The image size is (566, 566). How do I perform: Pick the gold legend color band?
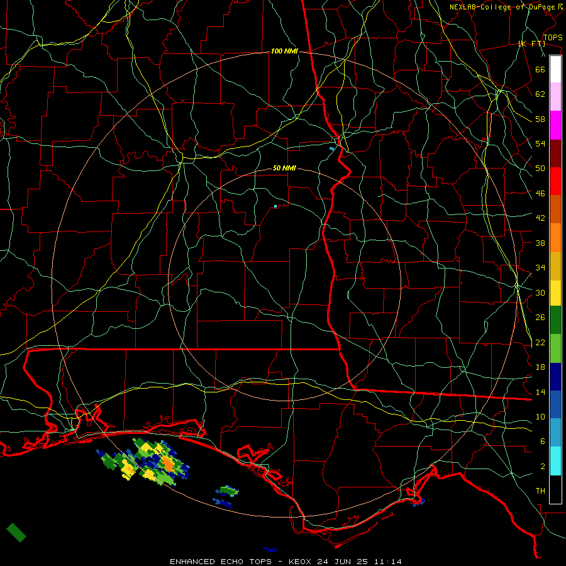[x=555, y=266]
